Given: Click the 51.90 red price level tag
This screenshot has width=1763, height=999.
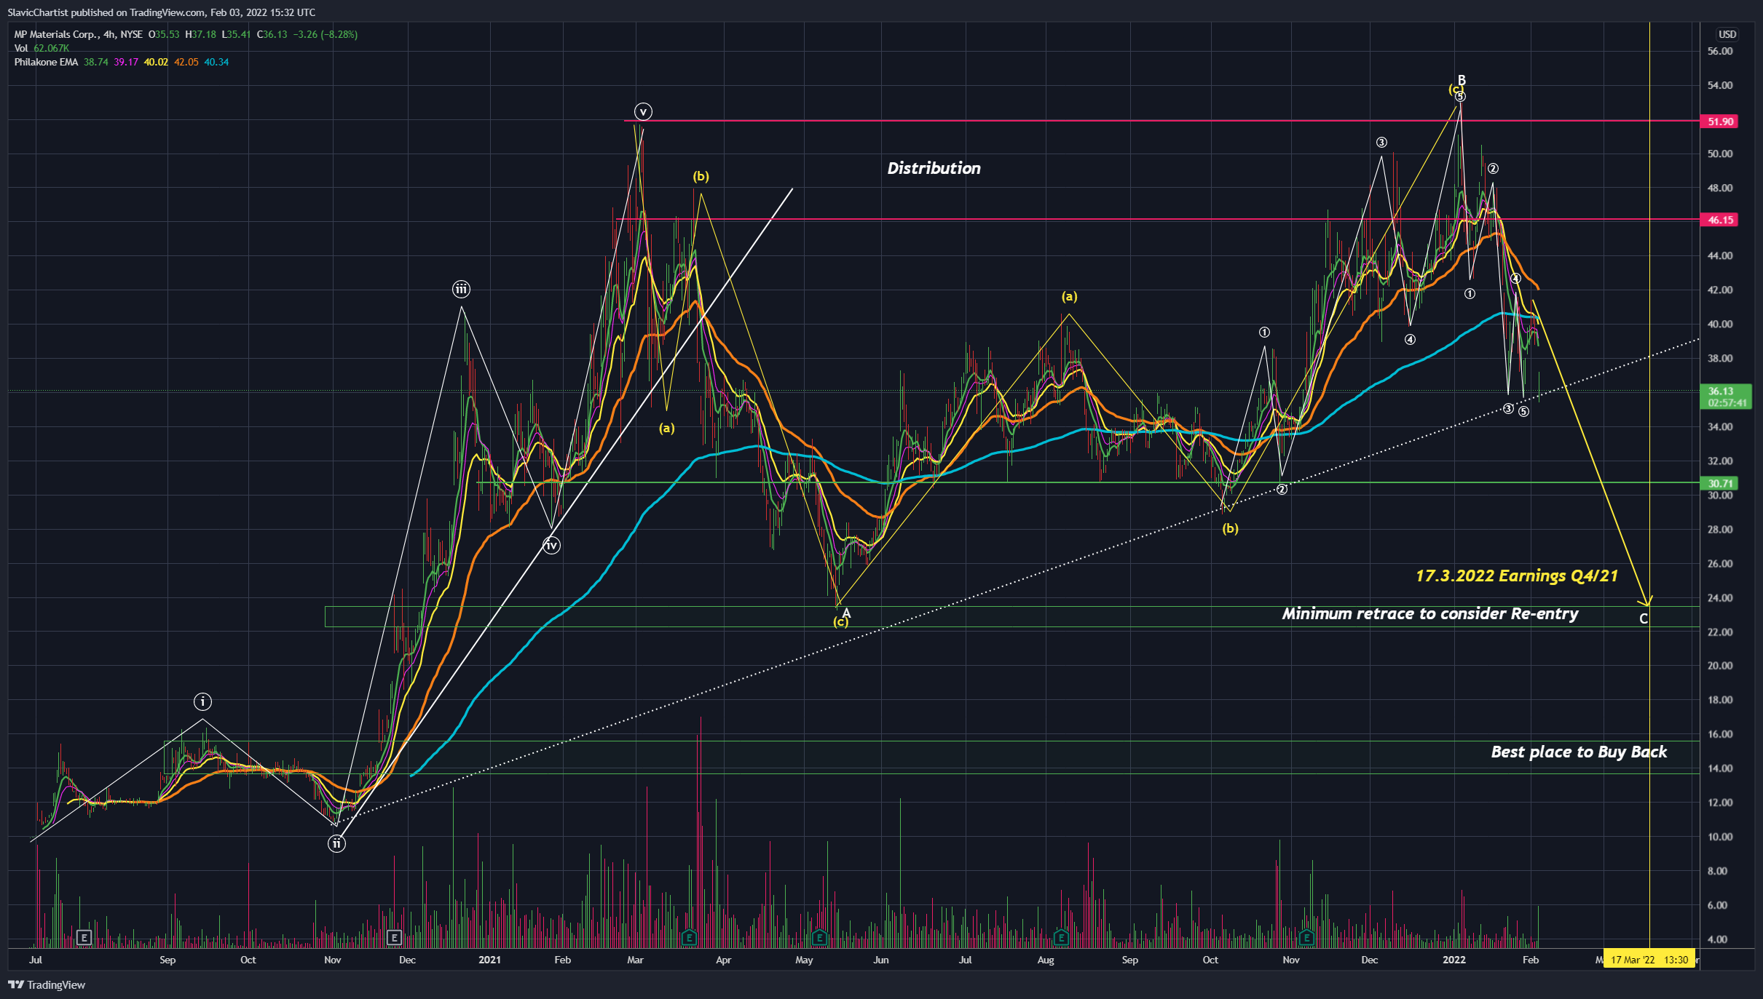Looking at the screenshot, I should pos(1719,122).
